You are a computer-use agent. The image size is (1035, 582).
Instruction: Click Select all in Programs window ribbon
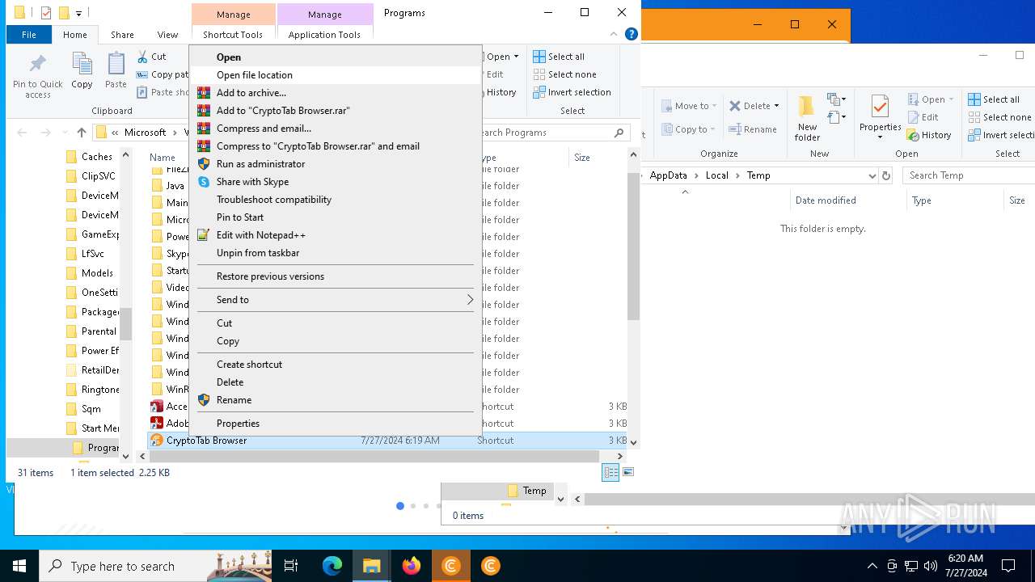[x=558, y=57]
